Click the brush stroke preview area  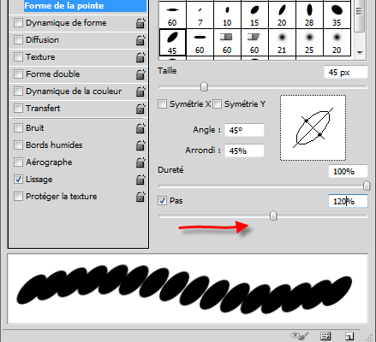(x=188, y=289)
